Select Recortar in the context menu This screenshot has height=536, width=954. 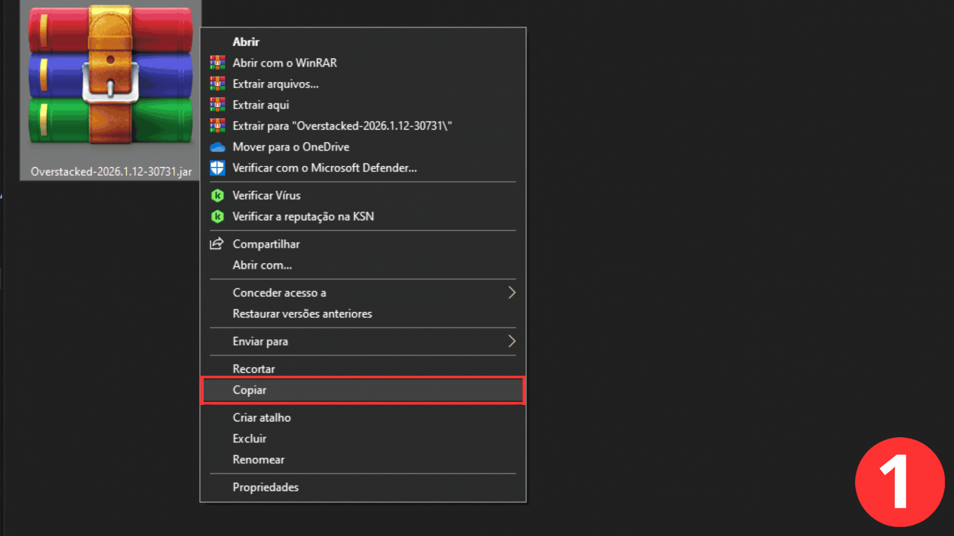253,369
